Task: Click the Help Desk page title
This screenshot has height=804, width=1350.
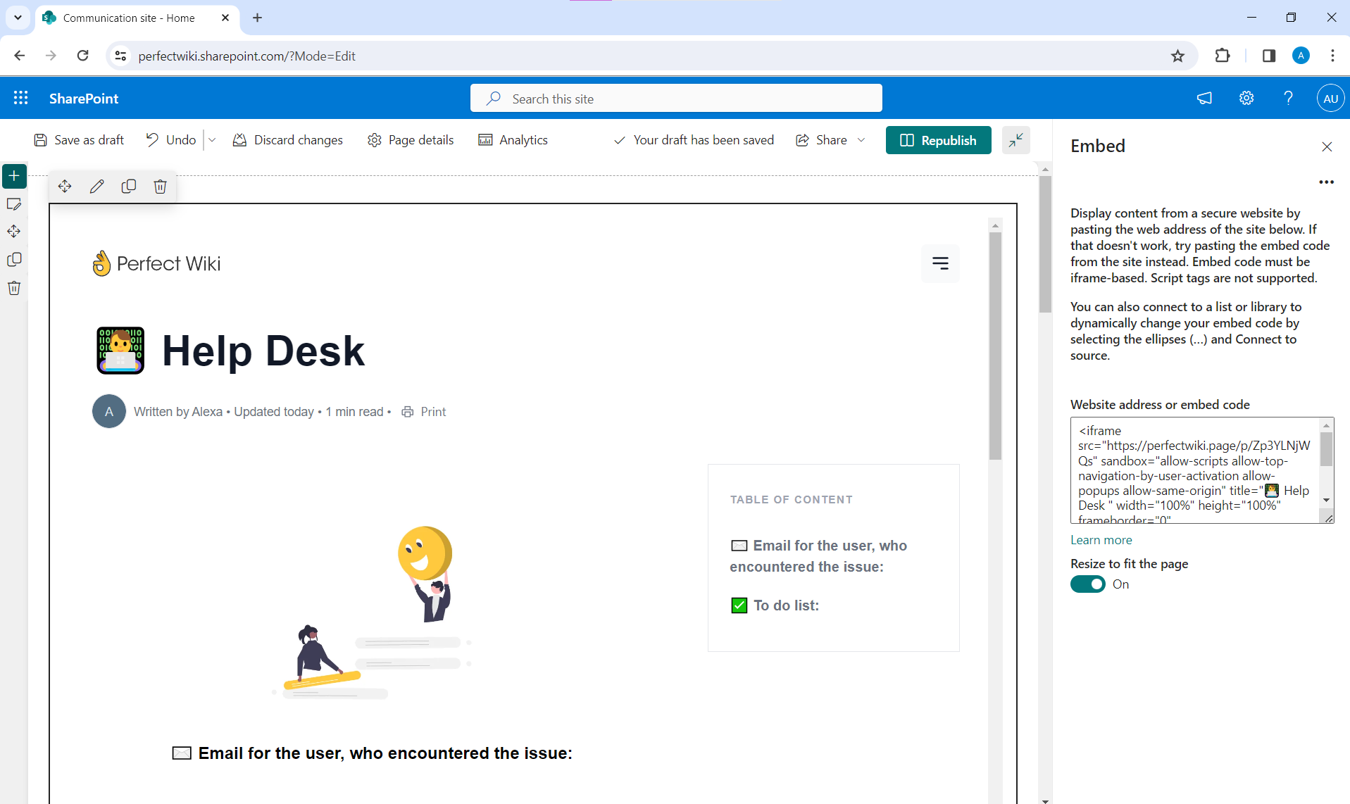Action: click(x=263, y=351)
